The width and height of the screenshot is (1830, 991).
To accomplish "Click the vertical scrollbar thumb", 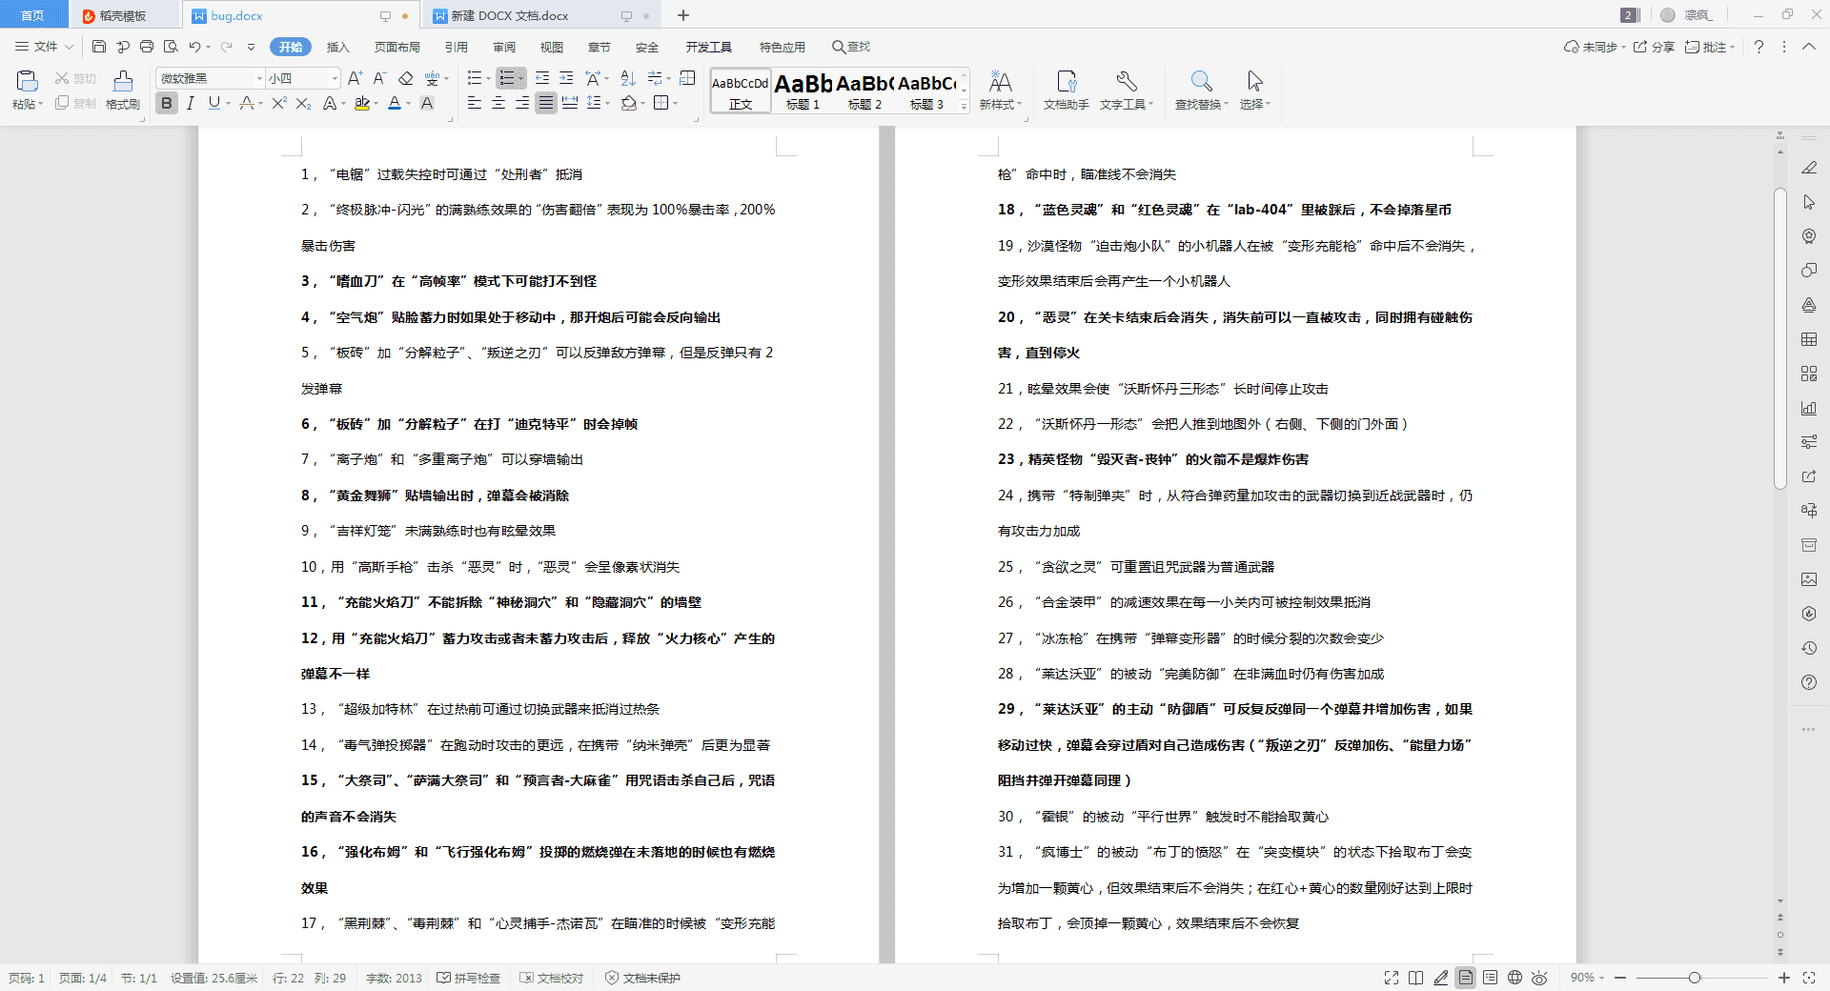I will point(1779,338).
